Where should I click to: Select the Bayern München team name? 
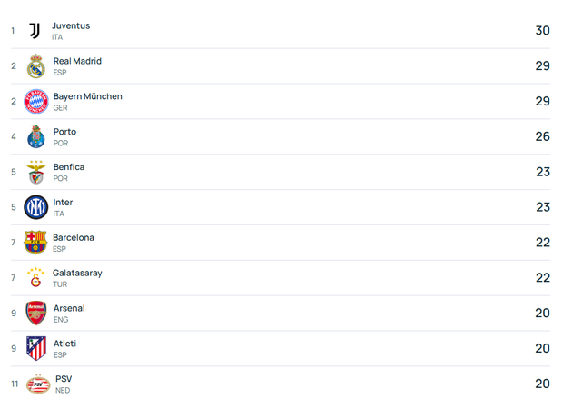(87, 96)
